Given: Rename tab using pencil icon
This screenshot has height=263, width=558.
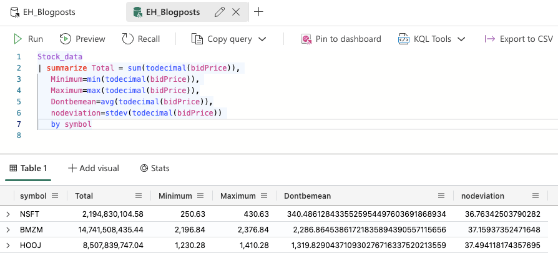Looking at the screenshot, I should point(219,12).
